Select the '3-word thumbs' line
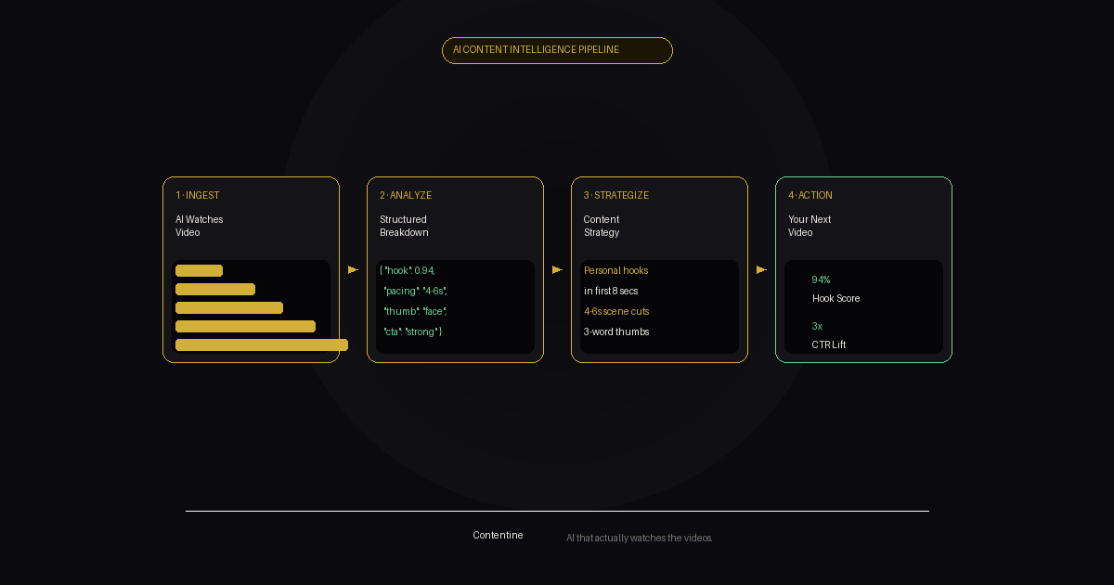 point(616,331)
